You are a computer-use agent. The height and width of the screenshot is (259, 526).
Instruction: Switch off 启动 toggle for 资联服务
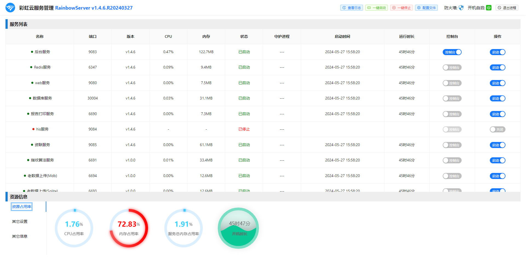pyautogui.click(x=498, y=145)
